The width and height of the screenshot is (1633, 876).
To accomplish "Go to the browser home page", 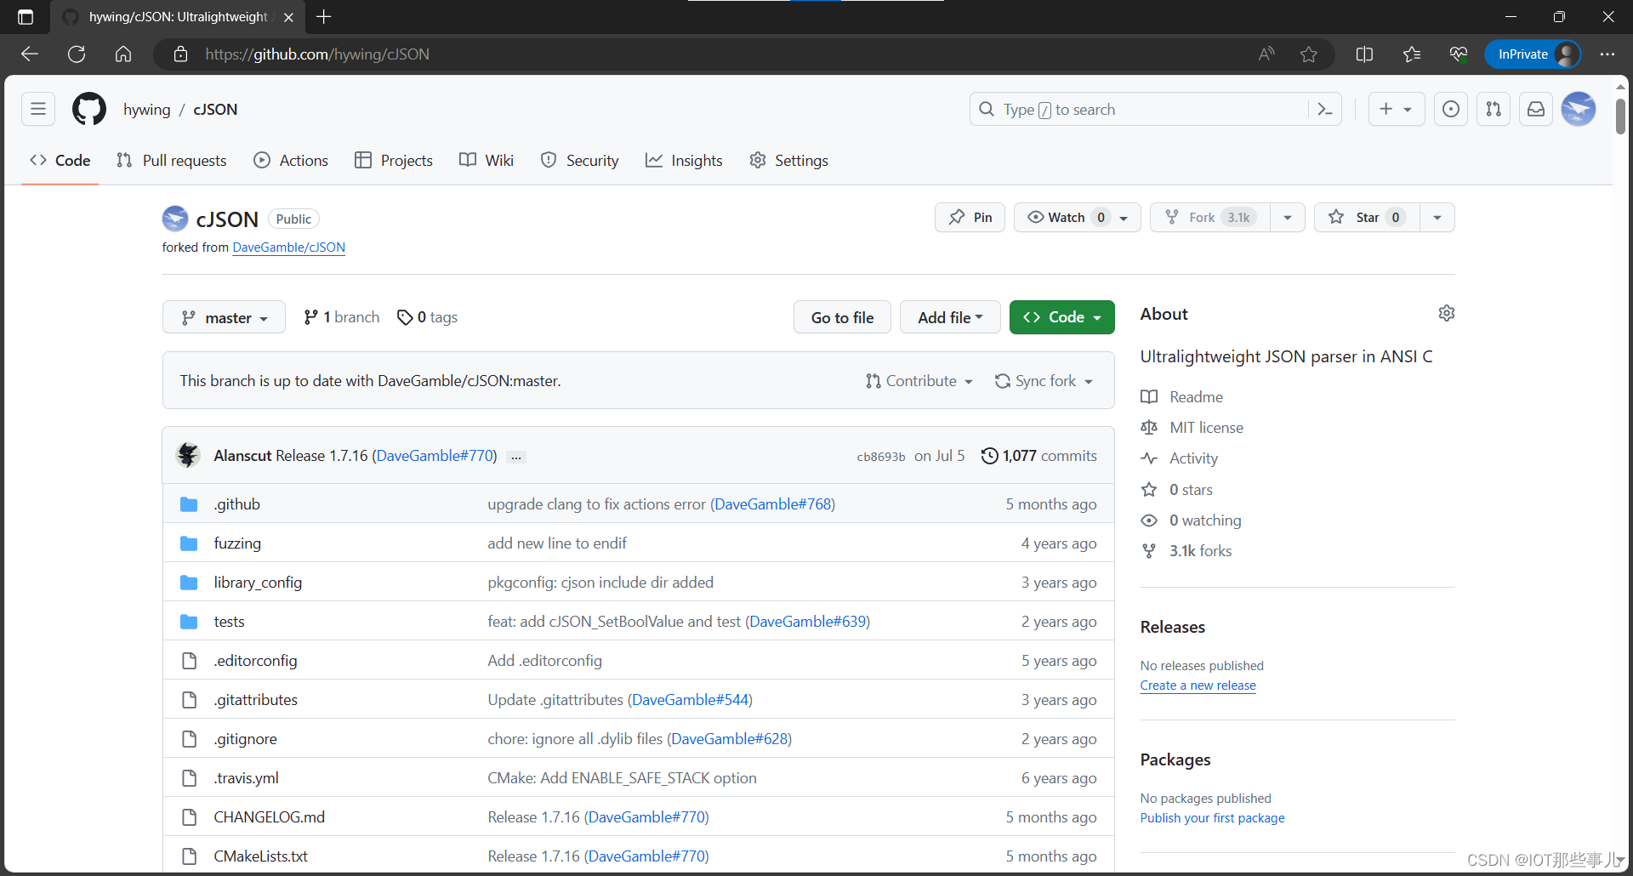I will coord(123,54).
